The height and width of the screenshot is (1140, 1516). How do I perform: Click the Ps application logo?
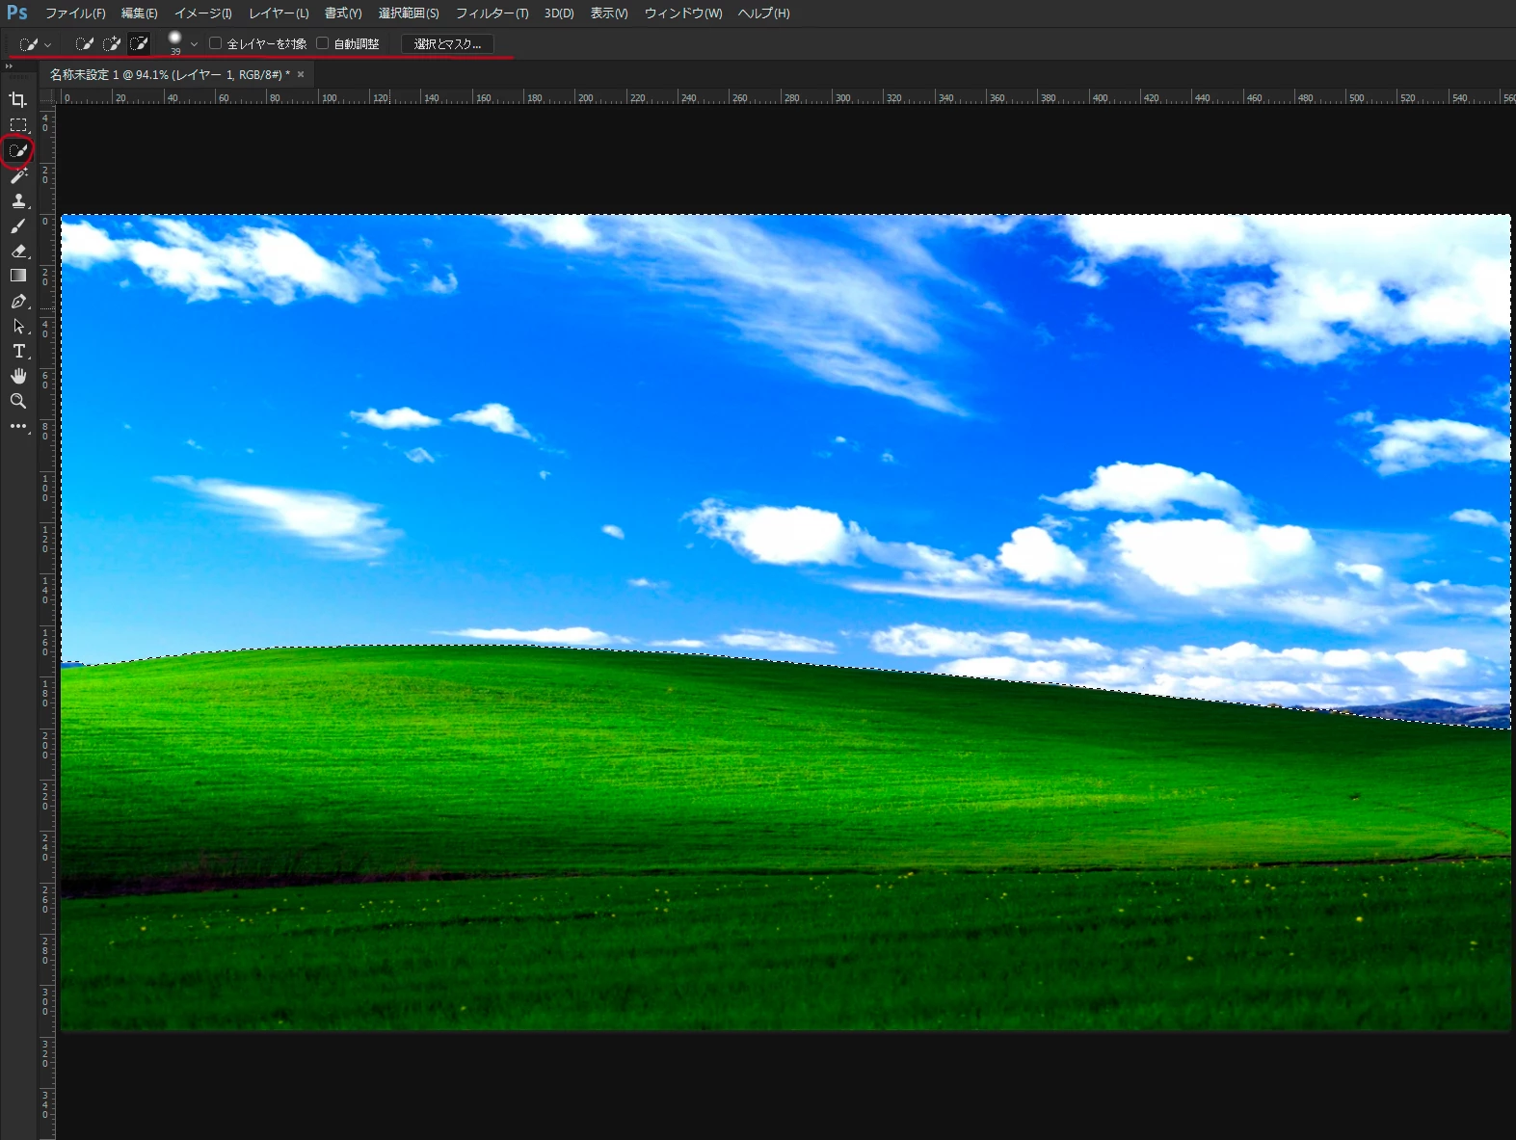click(17, 13)
